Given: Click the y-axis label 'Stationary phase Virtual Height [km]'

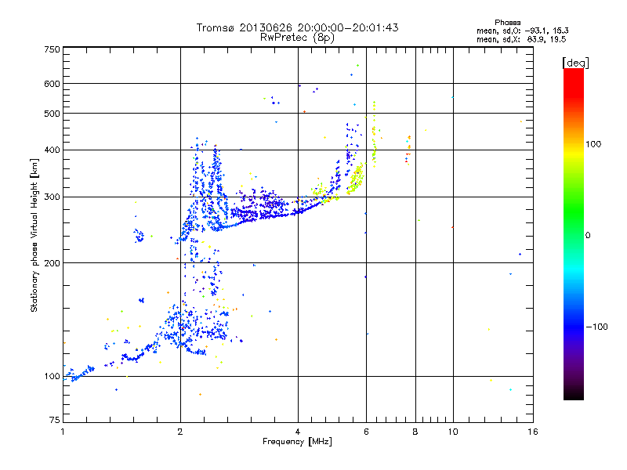Looking at the screenshot, I should 34,235.
